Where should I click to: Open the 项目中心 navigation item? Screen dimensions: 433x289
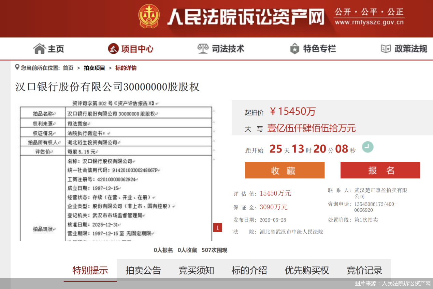point(131,49)
